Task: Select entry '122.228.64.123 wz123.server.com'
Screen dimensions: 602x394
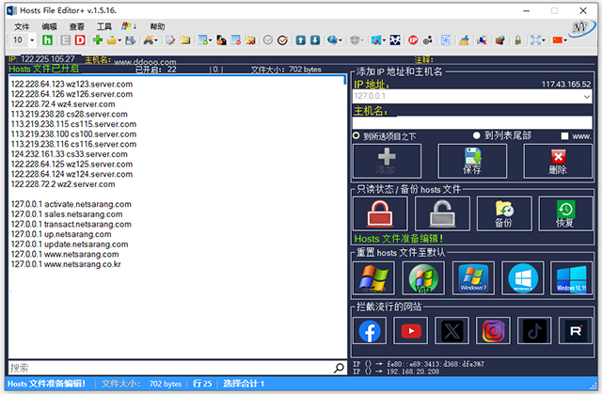Action: [71, 84]
